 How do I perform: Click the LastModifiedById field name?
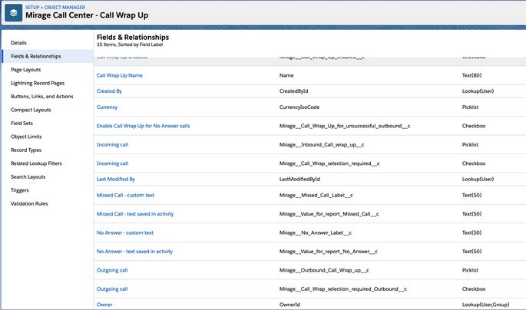299,180
